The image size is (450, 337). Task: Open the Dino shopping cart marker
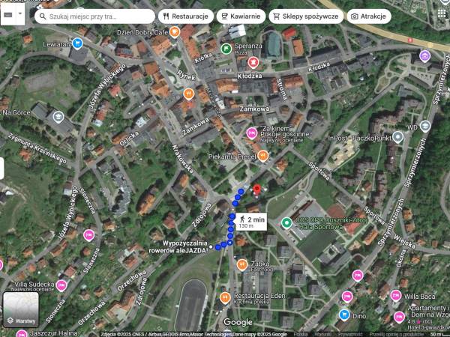[344, 315]
